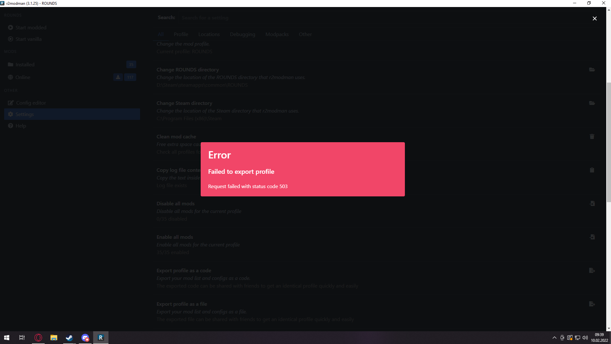611x344 pixels.
Task: Click clipboard icon for Copy log file contents
Action: [592, 170]
